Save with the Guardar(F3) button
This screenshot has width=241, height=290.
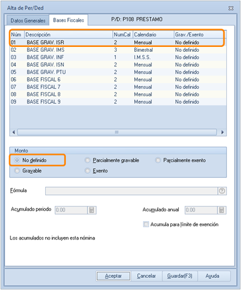pos(180,276)
